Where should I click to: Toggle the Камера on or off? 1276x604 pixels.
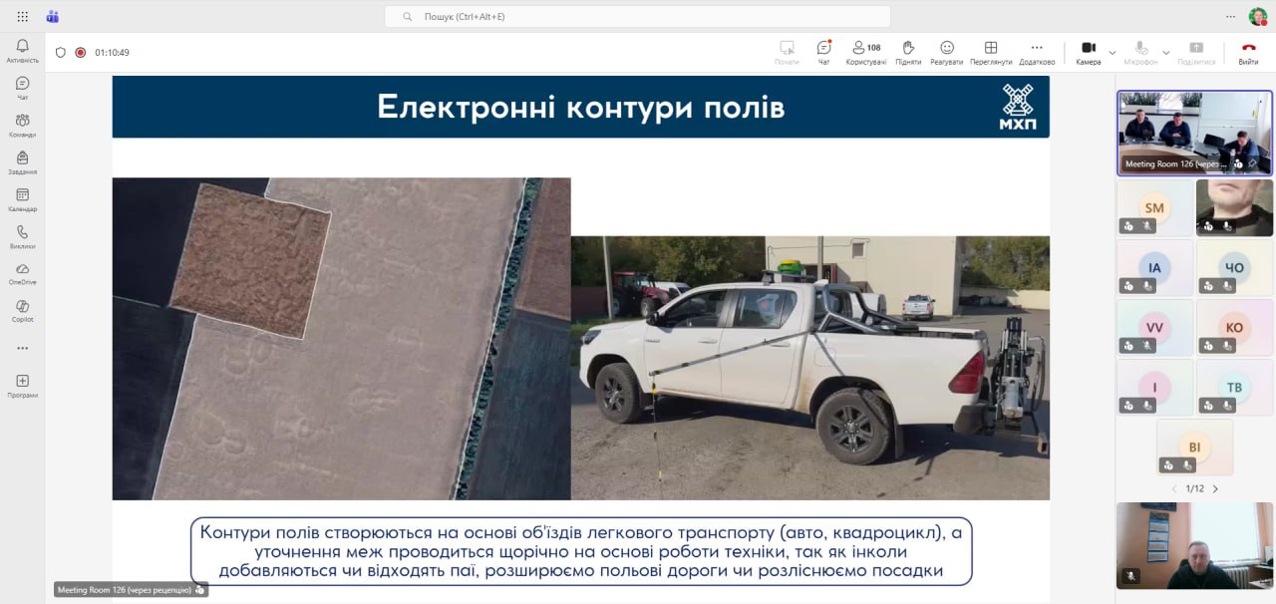[1089, 52]
